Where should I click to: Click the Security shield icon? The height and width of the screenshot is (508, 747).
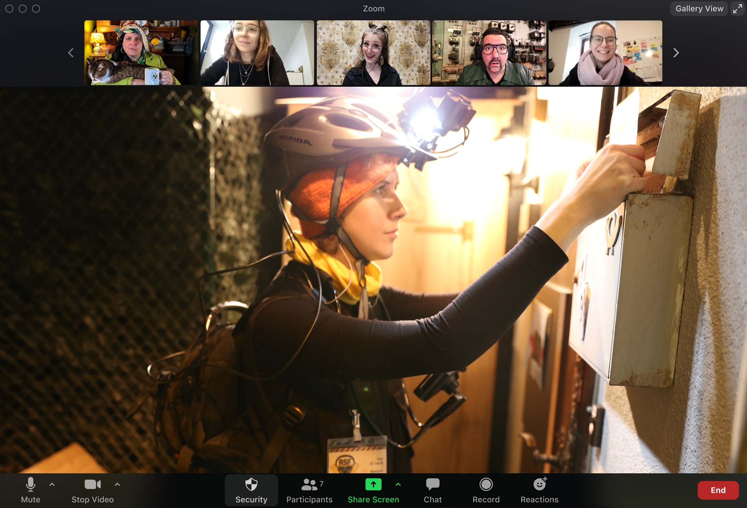click(x=251, y=484)
